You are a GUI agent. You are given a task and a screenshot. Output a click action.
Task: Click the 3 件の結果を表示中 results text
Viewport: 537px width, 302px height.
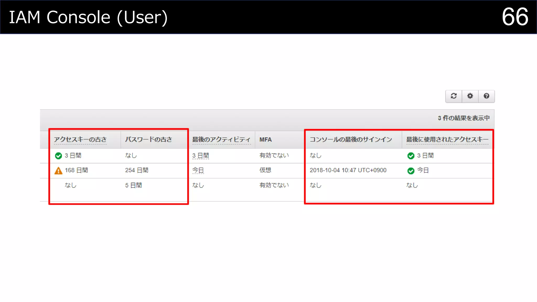click(464, 118)
